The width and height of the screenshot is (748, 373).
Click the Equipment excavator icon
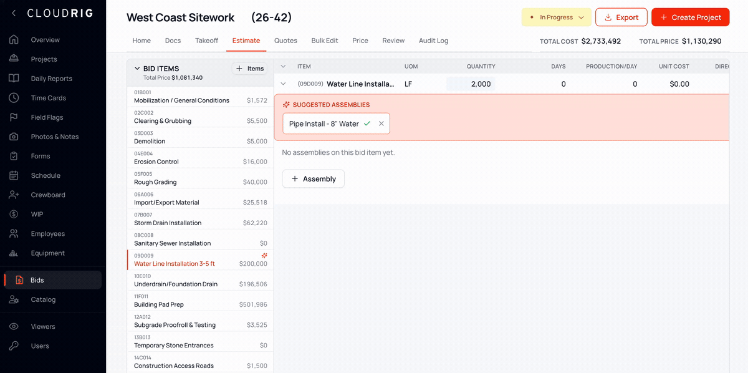(14, 253)
